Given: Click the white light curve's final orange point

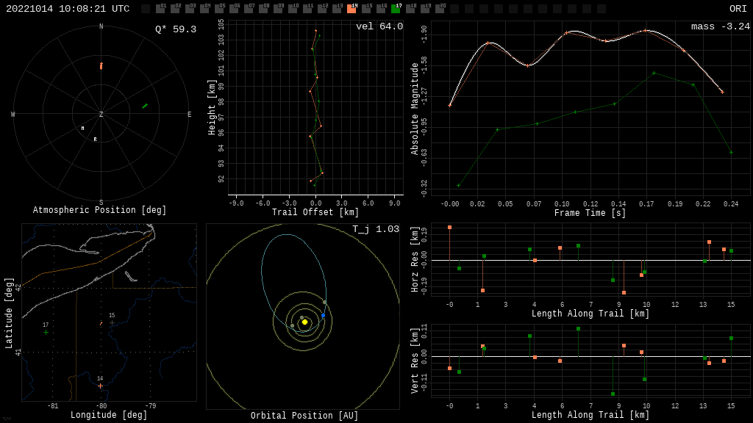Looking at the screenshot, I should (x=722, y=92).
